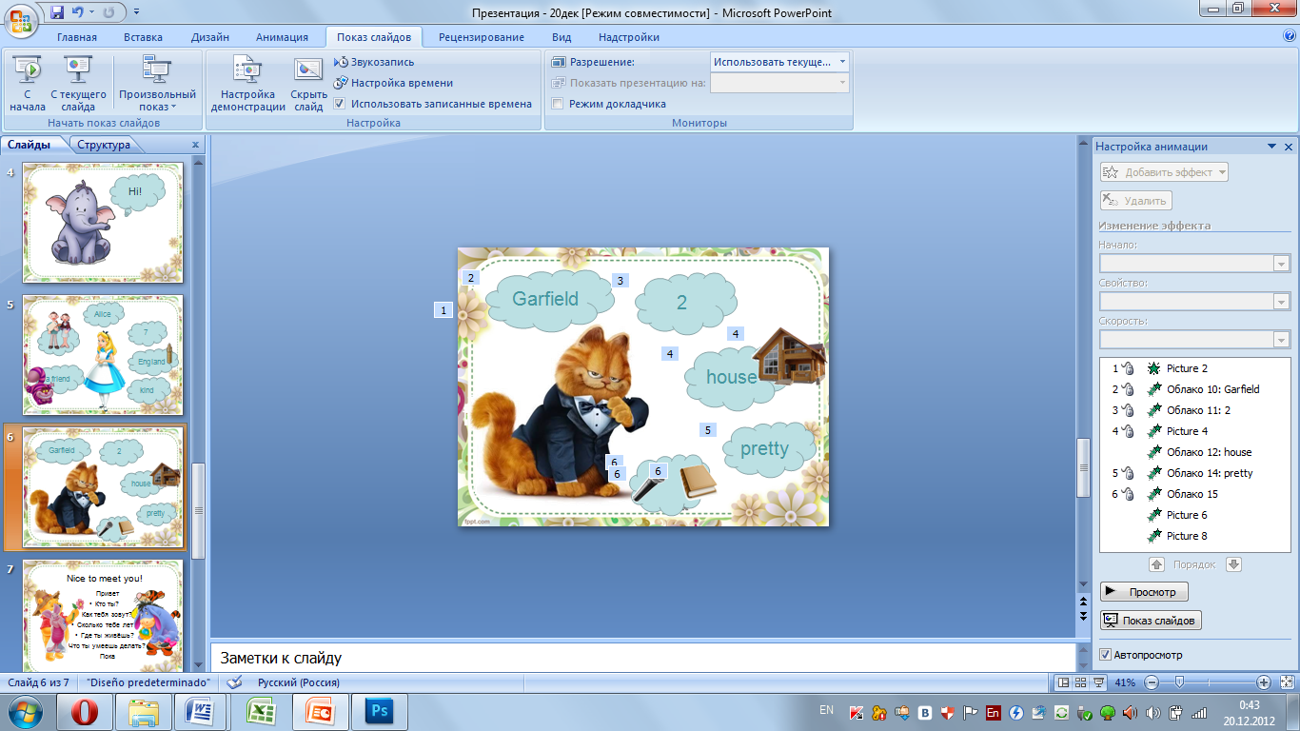
Task: Start slideshow from the current slide
Action: point(78,84)
